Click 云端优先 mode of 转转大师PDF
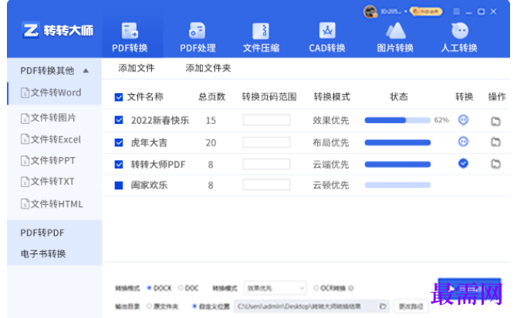 point(331,164)
